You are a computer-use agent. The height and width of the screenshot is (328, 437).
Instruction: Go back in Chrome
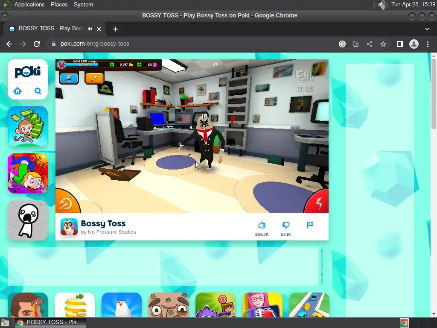[x=9, y=44]
